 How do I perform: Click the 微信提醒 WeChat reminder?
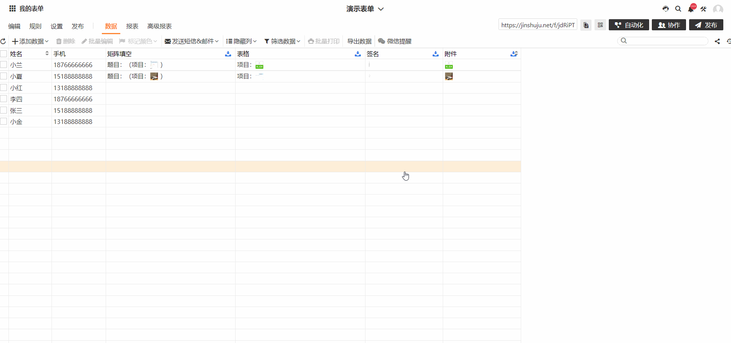pyautogui.click(x=395, y=41)
